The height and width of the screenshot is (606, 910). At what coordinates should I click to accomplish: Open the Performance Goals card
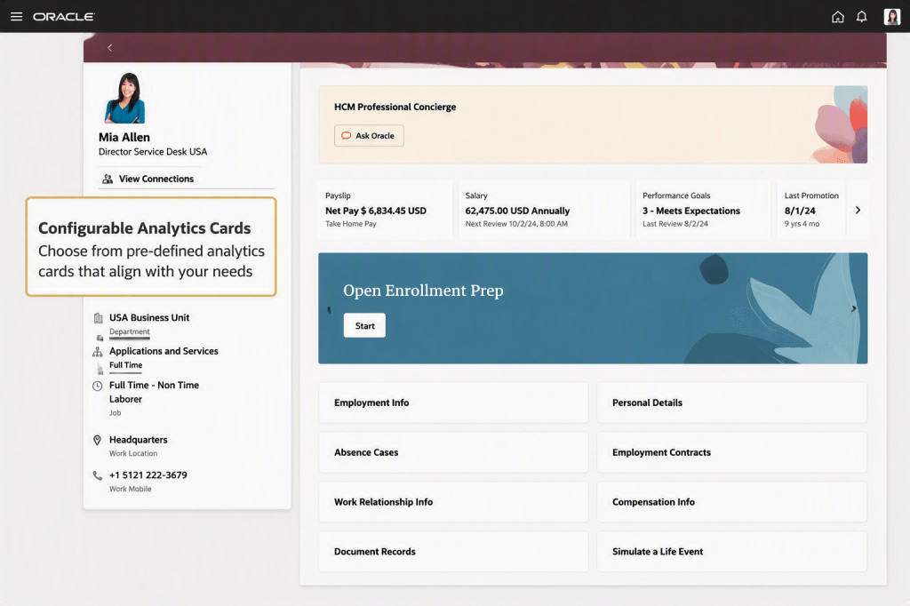click(703, 210)
